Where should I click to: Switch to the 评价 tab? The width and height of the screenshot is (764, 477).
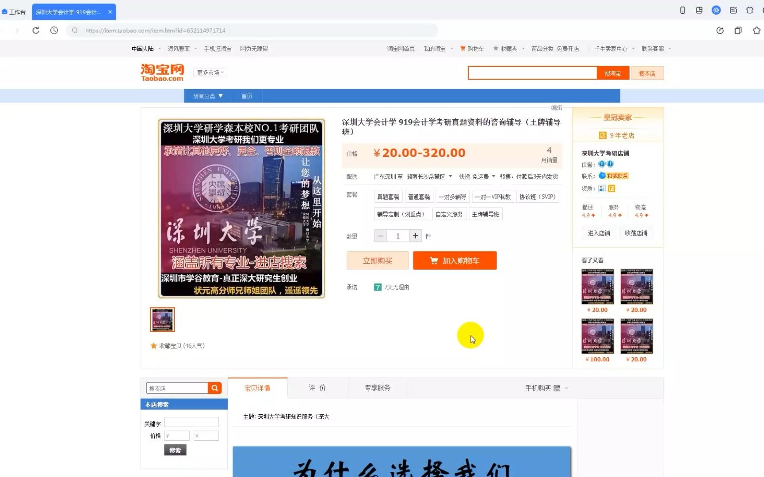click(317, 388)
